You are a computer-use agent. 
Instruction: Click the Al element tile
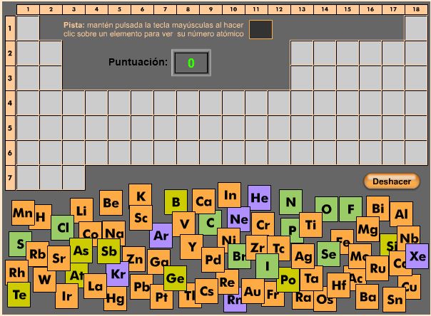[x=401, y=213]
